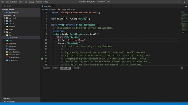188x105 pixels.
Task: Click the build folder icon
Action: [x=7, y=29]
